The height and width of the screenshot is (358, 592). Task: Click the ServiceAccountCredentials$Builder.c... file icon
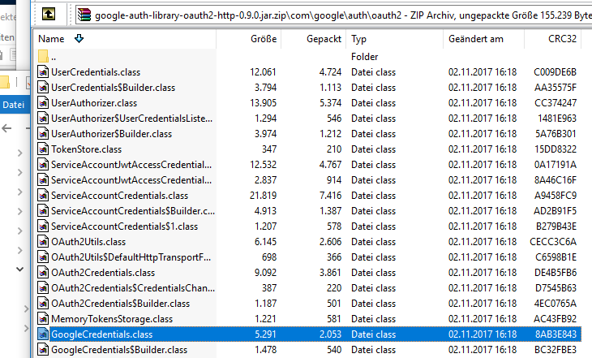click(x=43, y=211)
